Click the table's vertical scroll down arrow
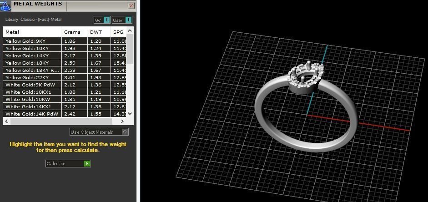 point(130,114)
